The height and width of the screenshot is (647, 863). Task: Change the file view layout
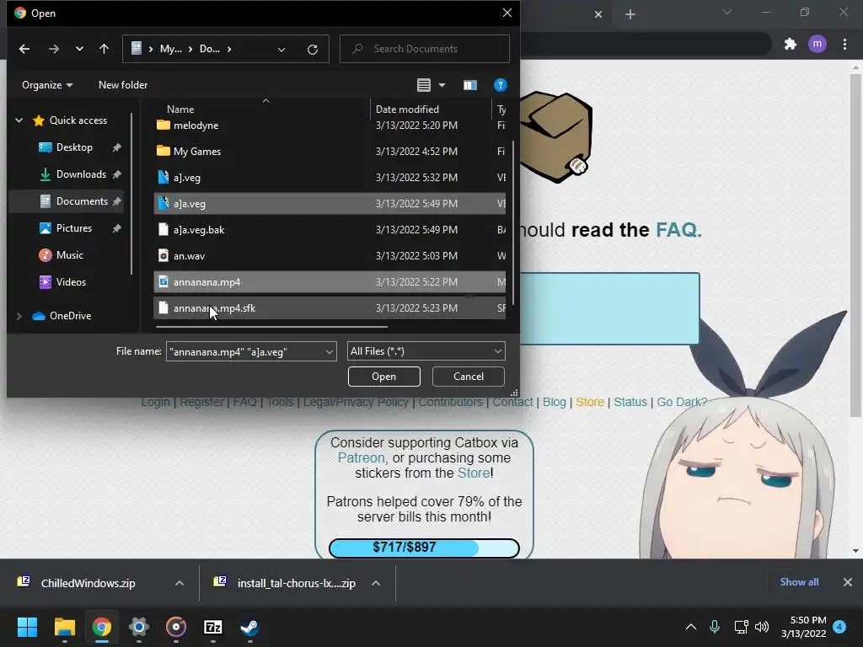coord(423,85)
